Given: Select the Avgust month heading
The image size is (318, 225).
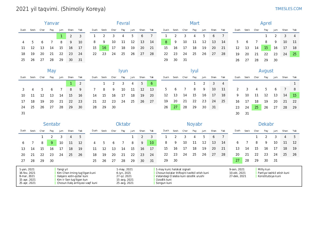Looking at the screenshot, I should click(266, 71).
